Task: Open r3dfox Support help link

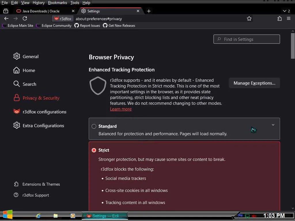Action: point(31,195)
